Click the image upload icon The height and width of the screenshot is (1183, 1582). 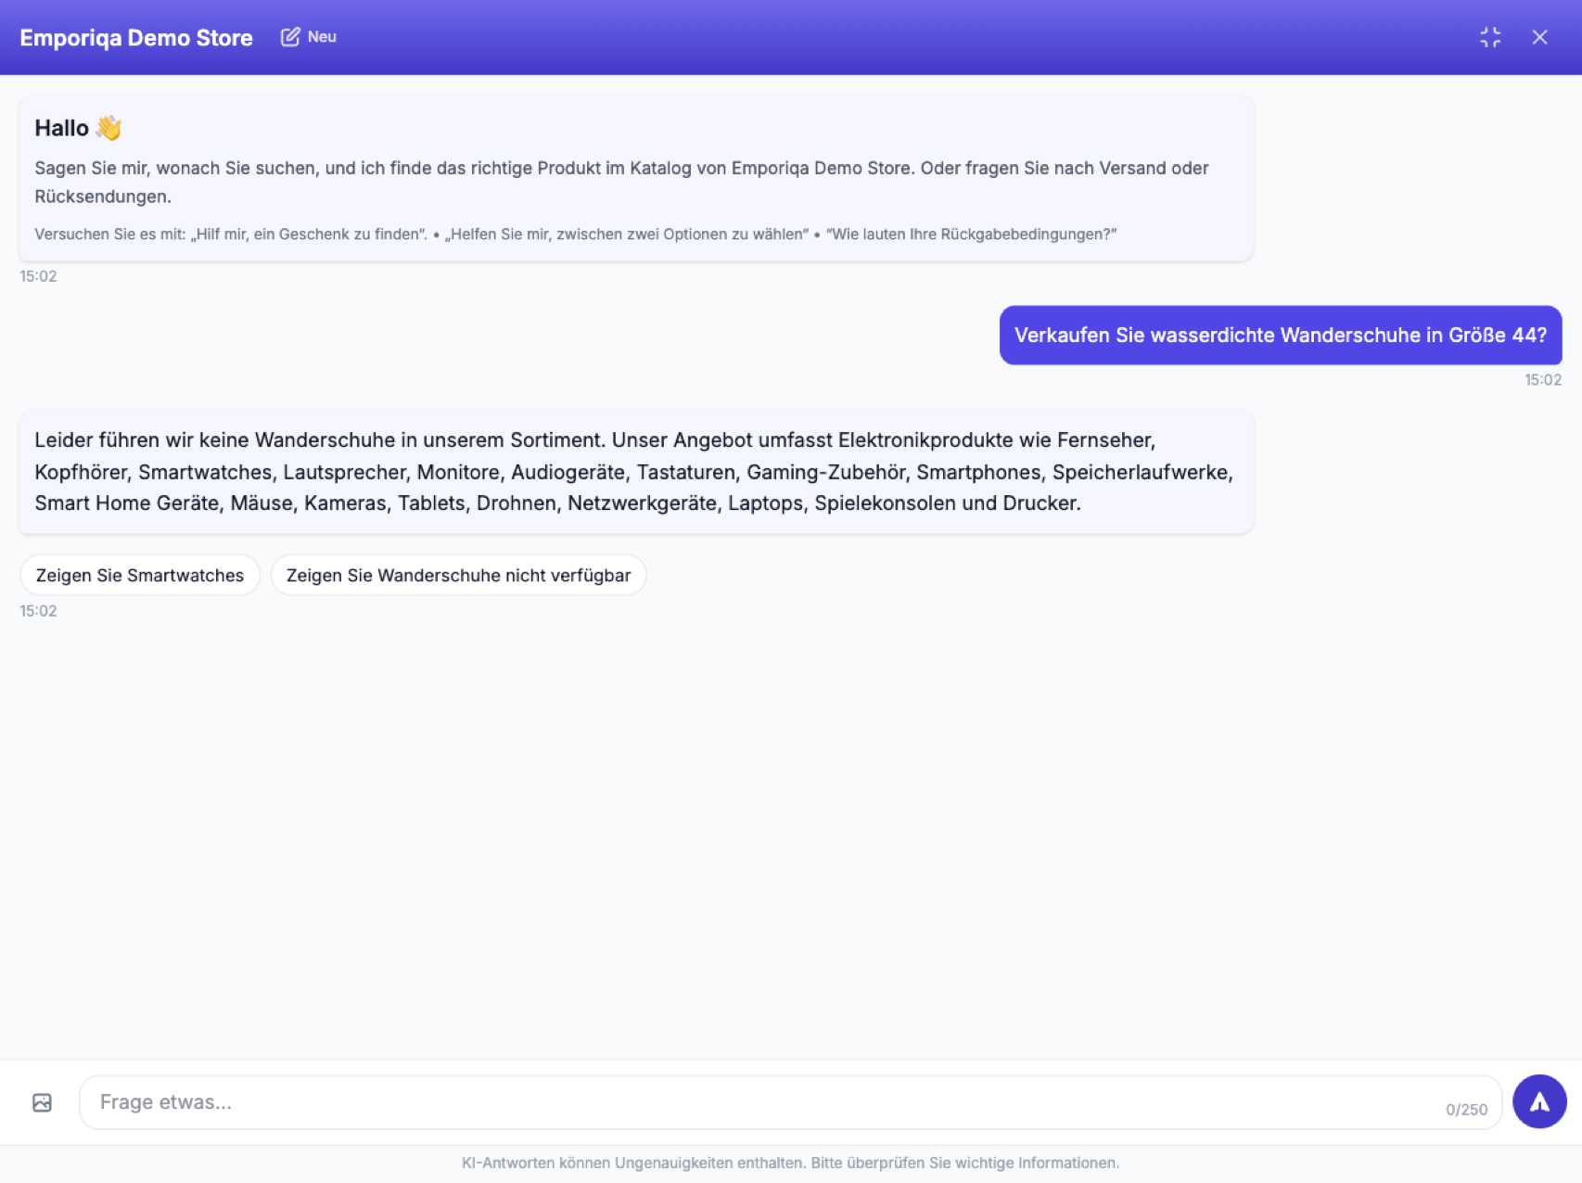[x=42, y=1102]
